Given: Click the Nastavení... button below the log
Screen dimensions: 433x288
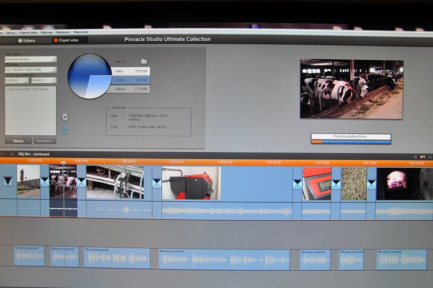Looking at the screenshot, I should [45, 141].
